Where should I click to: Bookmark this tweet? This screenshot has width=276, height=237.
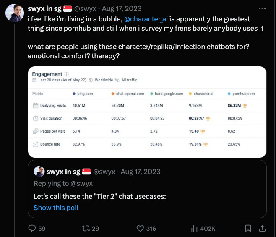click(248, 228)
